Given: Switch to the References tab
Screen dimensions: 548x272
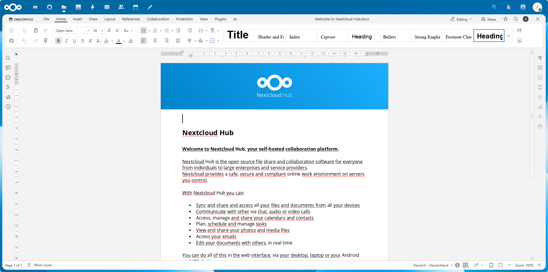Looking at the screenshot, I should [131, 19].
